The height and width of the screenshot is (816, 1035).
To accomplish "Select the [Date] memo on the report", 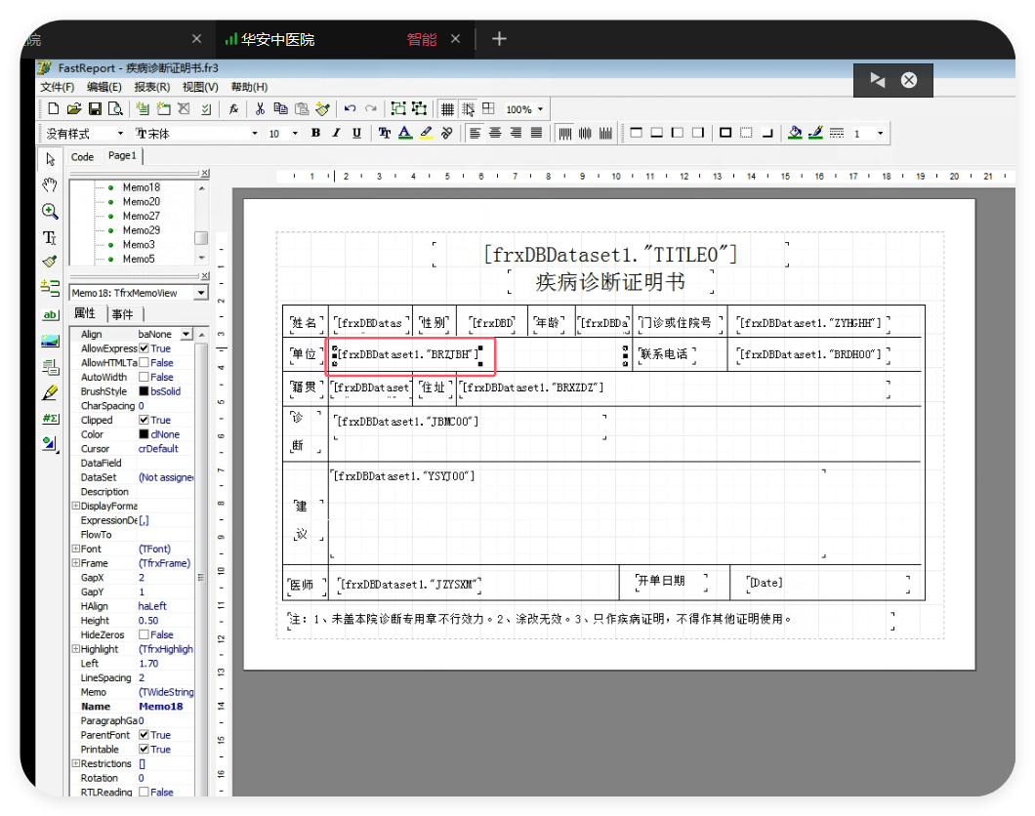I will pyautogui.click(x=828, y=583).
